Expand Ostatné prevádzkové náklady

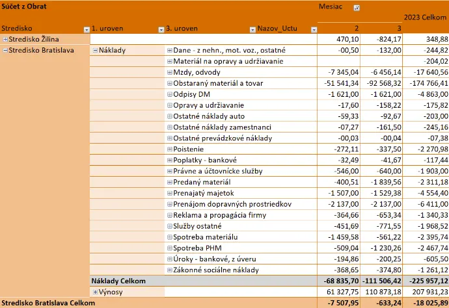coord(170,138)
